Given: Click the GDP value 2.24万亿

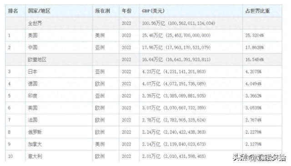Looking at the screenshot, I should (151, 132).
